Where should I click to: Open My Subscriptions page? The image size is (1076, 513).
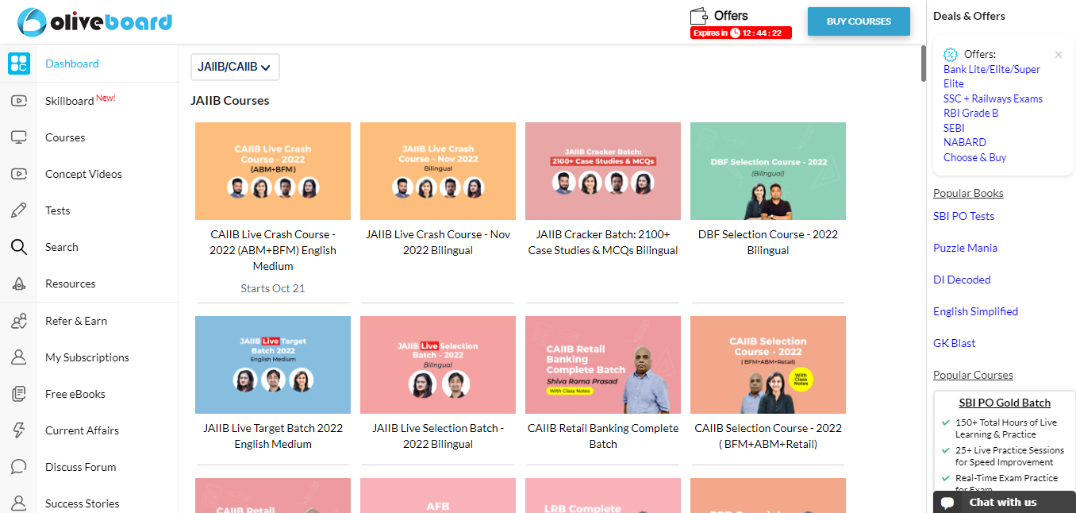87,357
